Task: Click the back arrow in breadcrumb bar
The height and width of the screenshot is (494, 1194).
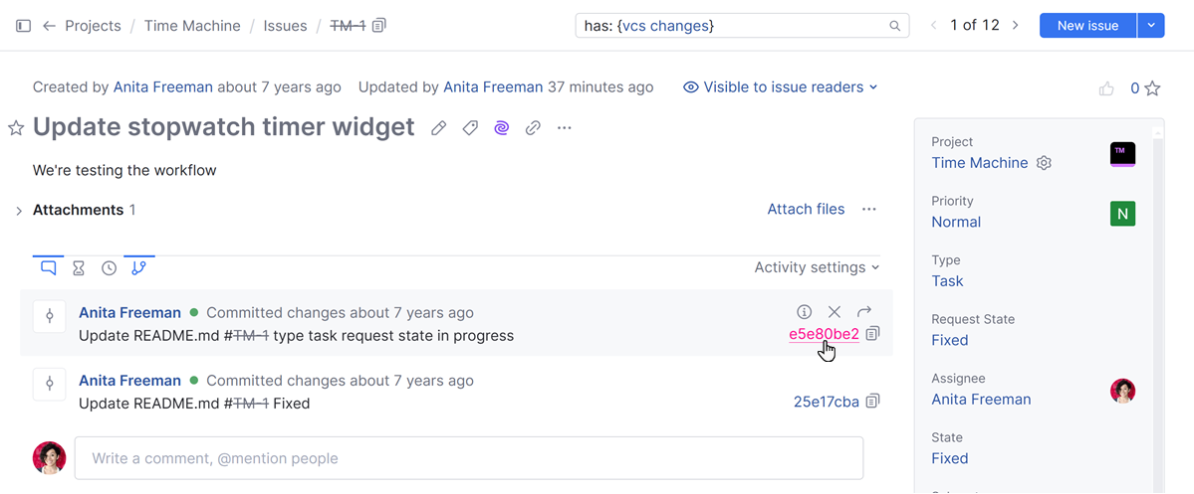Action: pos(49,26)
